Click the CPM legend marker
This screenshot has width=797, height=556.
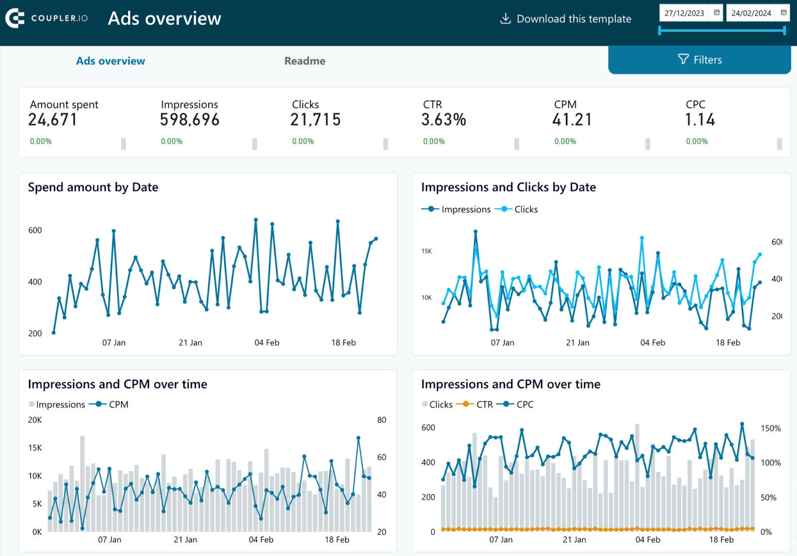[98, 404]
